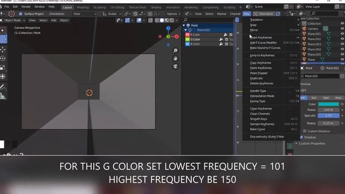Switch to material preview shading
345x194 pixels.
(167, 20)
